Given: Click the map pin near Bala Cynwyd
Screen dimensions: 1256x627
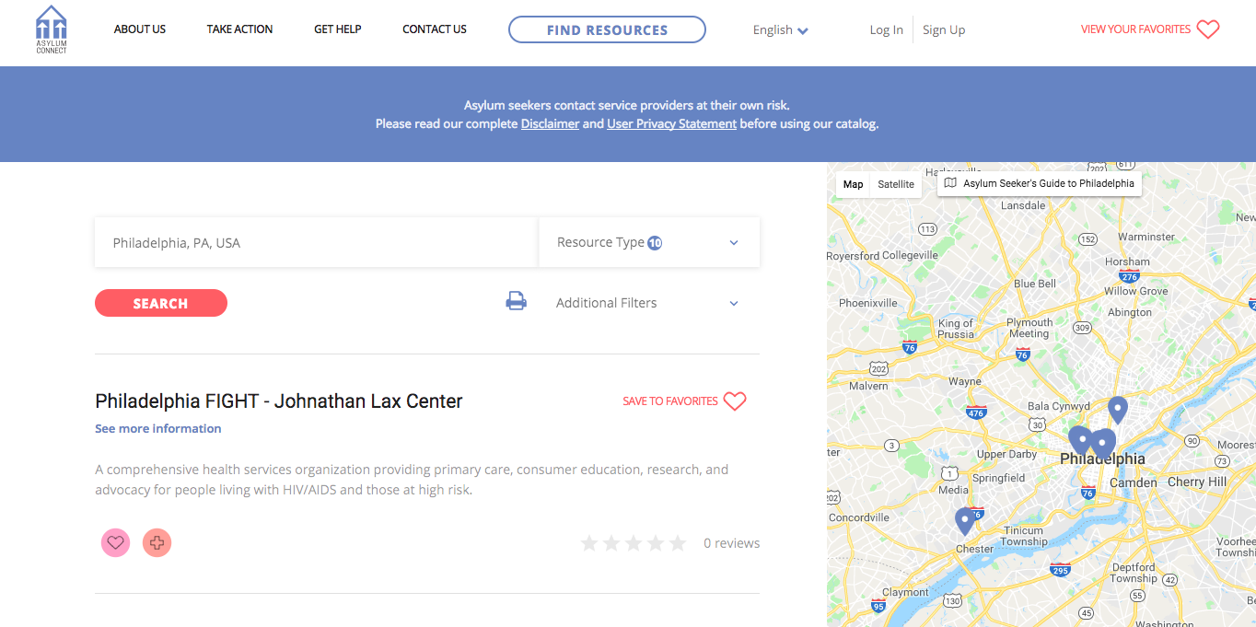Looking at the screenshot, I should [1118, 410].
